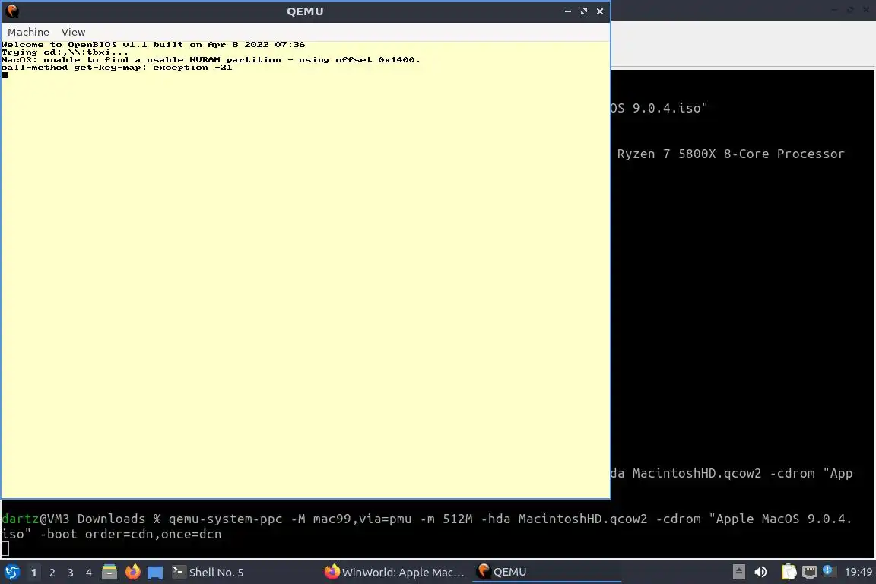This screenshot has height=584, width=876.
Task: Minimize the QEMU window
Action: (567, 11)
